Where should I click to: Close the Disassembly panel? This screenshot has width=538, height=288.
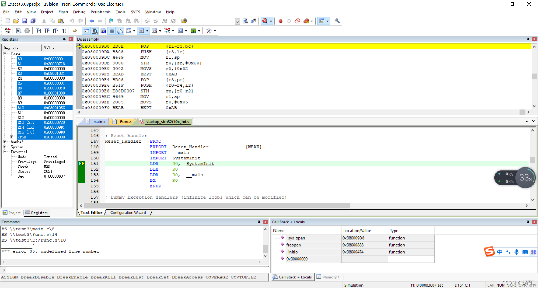tap(534, 39)
